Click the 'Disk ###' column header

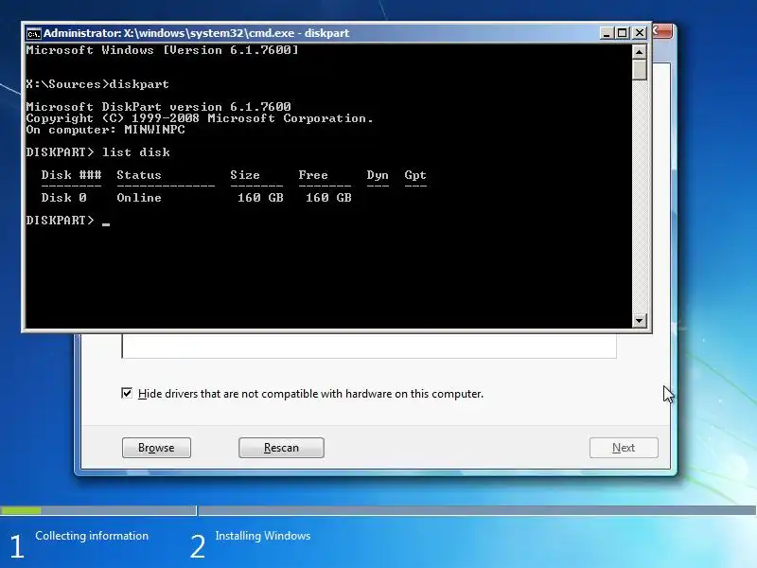[72, 175]
